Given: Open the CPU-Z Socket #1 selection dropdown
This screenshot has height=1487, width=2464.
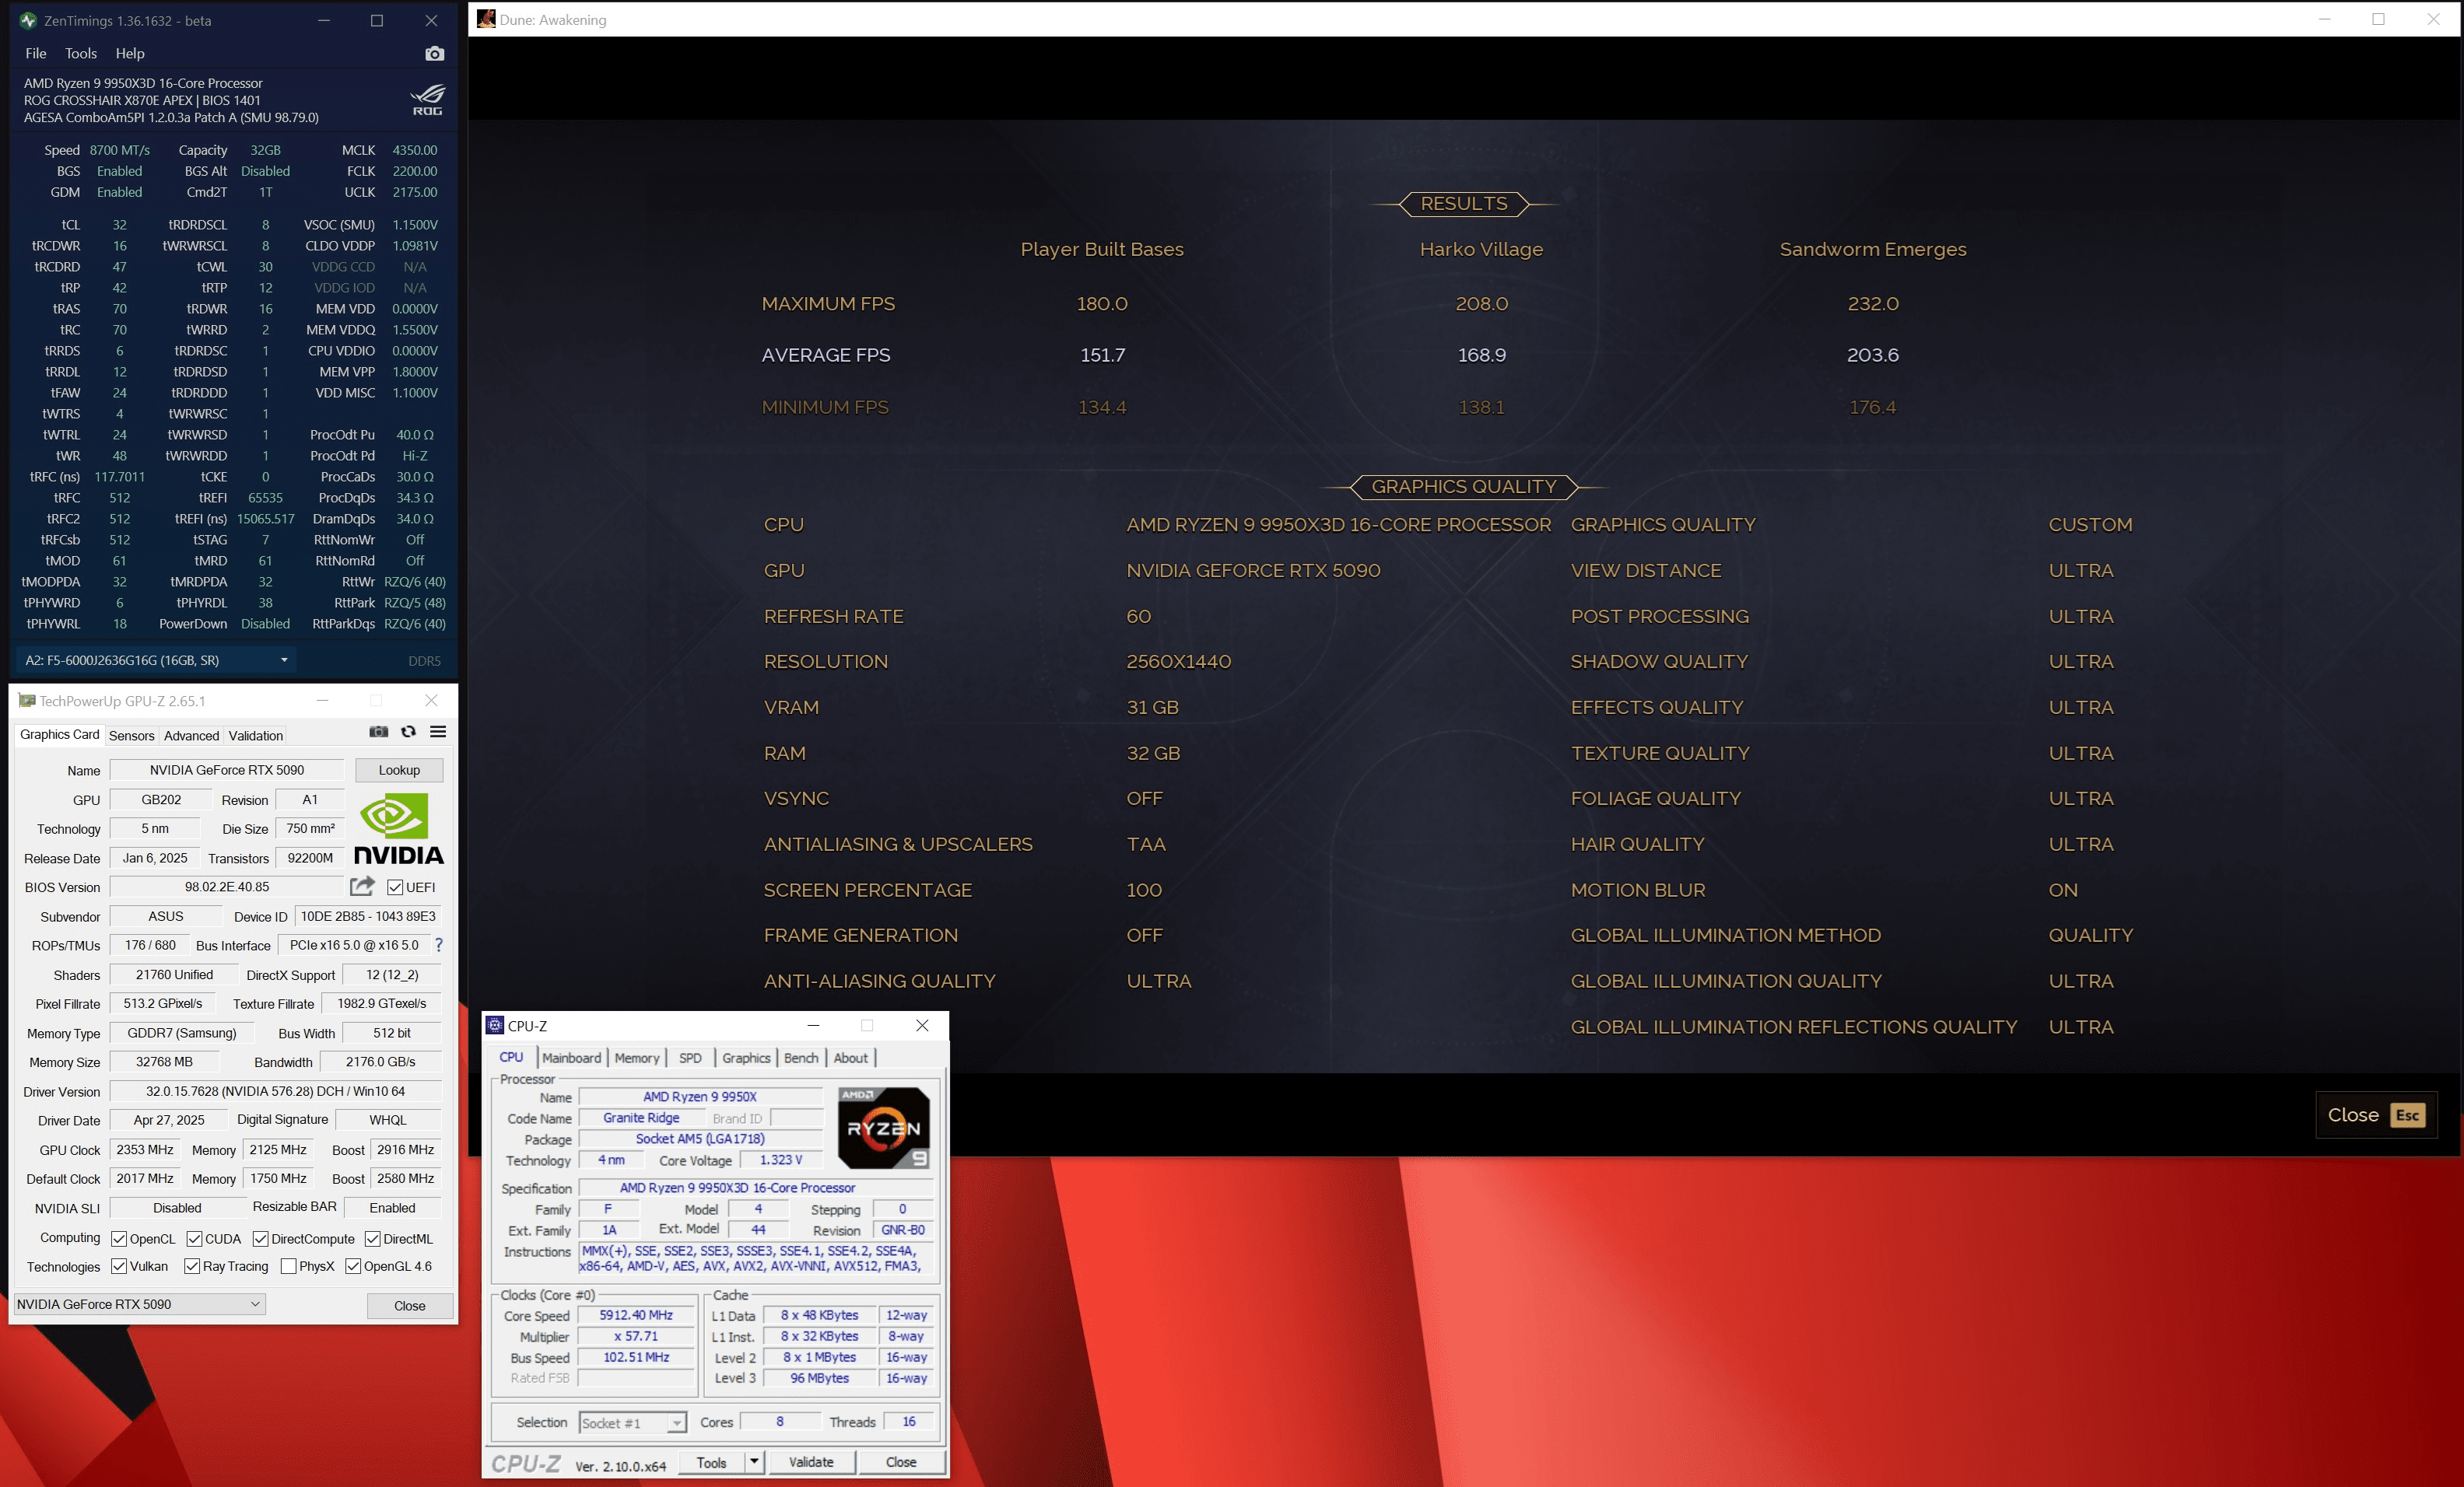Looking at the screenshot, I should [x=633, y=1422].
